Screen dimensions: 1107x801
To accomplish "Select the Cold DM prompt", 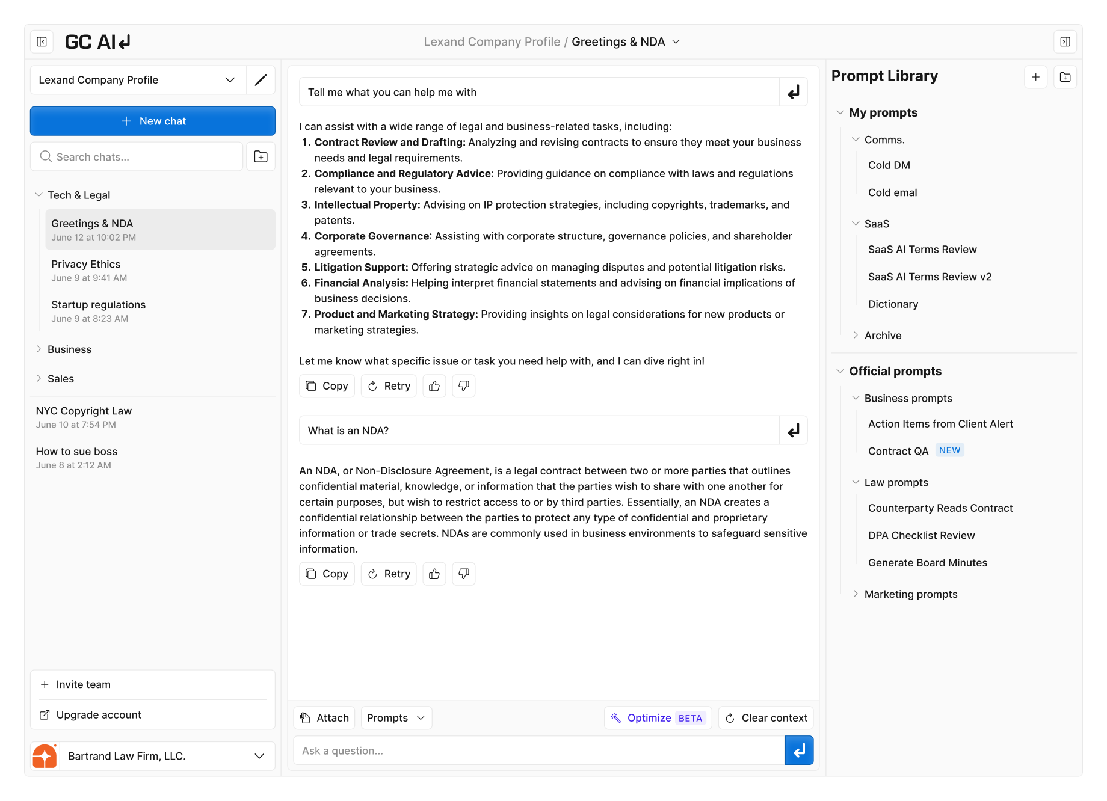I will click(889, 165).
